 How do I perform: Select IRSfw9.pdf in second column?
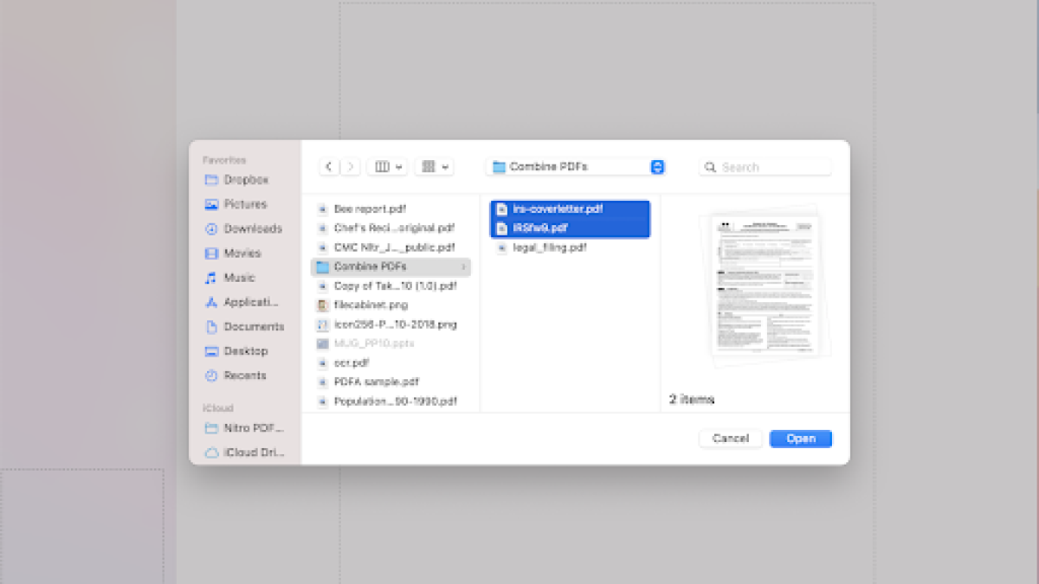570,228
